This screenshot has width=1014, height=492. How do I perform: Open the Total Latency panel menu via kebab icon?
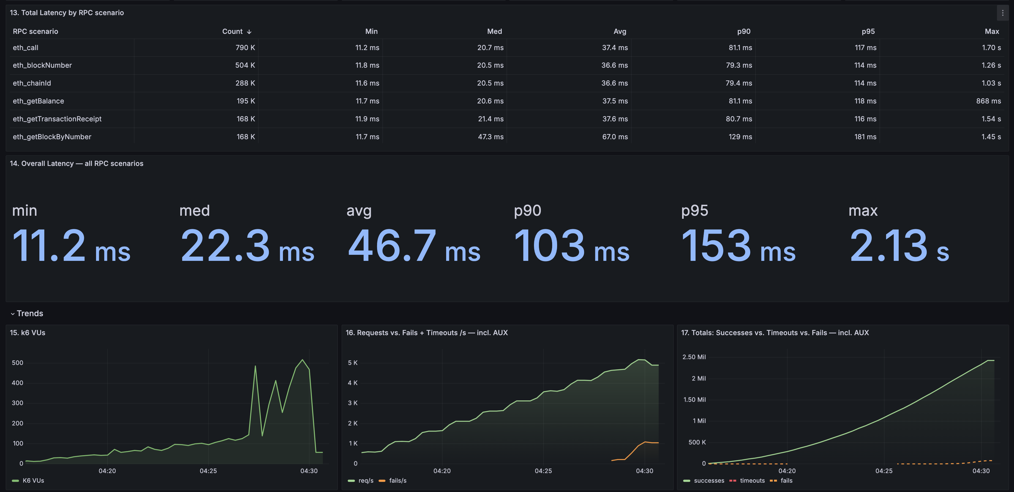click(x=1003, y=13)
